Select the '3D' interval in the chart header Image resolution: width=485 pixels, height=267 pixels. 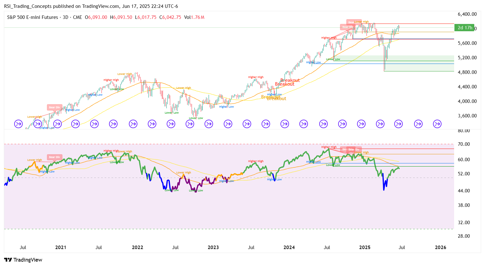click(x=66, y=17)
